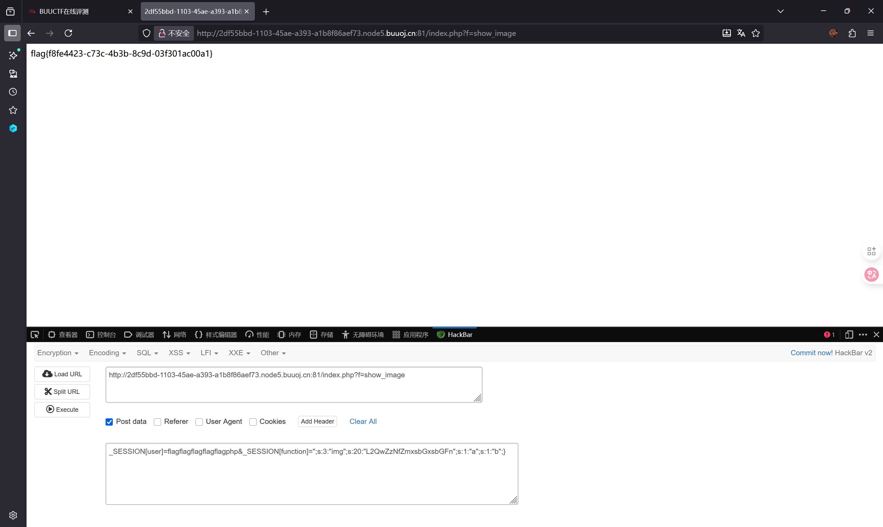Click the Clear All link
This screenshot has width=883, height=527.
tap(363, 421)
